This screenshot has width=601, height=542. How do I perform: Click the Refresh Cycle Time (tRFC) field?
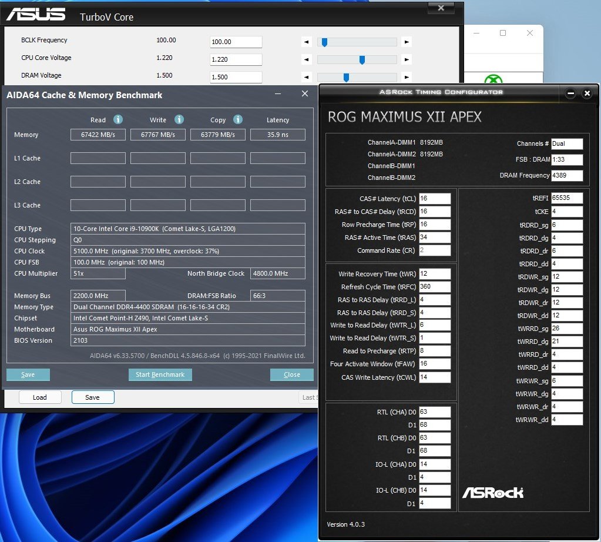click(435, 287)
